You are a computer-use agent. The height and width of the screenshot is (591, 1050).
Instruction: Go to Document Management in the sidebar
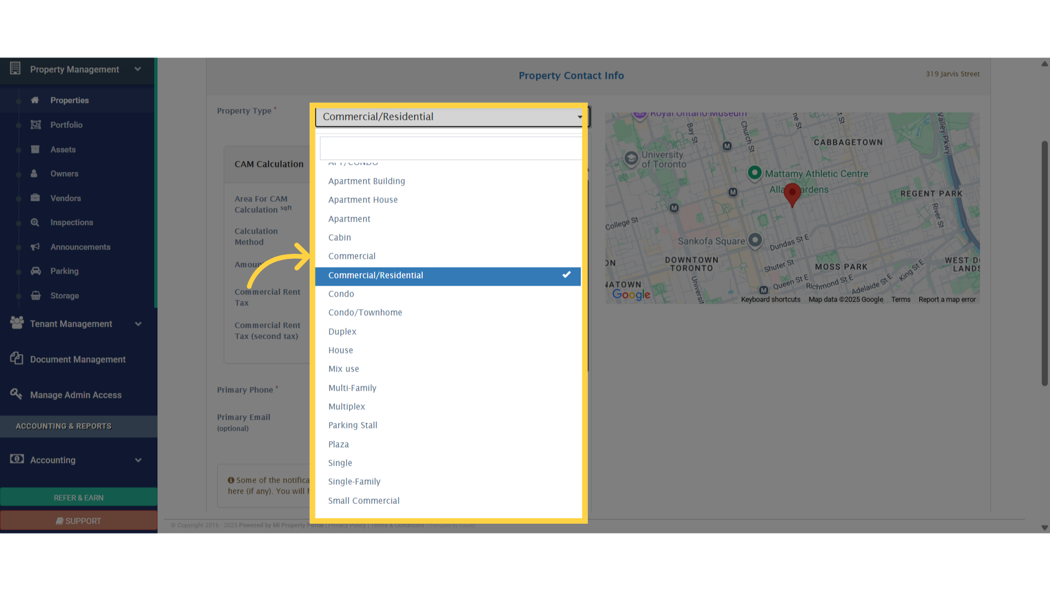(78, 359)
